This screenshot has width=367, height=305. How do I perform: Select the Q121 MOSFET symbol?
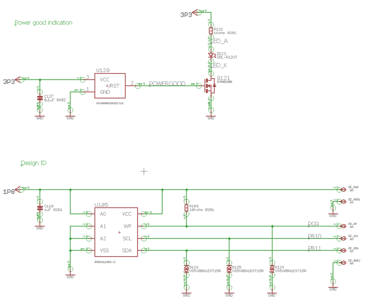pyautogui.click(x=210, y=86)
